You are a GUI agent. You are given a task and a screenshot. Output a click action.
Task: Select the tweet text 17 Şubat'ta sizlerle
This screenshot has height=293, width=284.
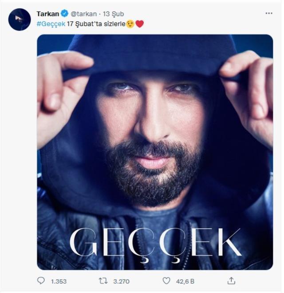pyautogui.click(x=96, y=24)
